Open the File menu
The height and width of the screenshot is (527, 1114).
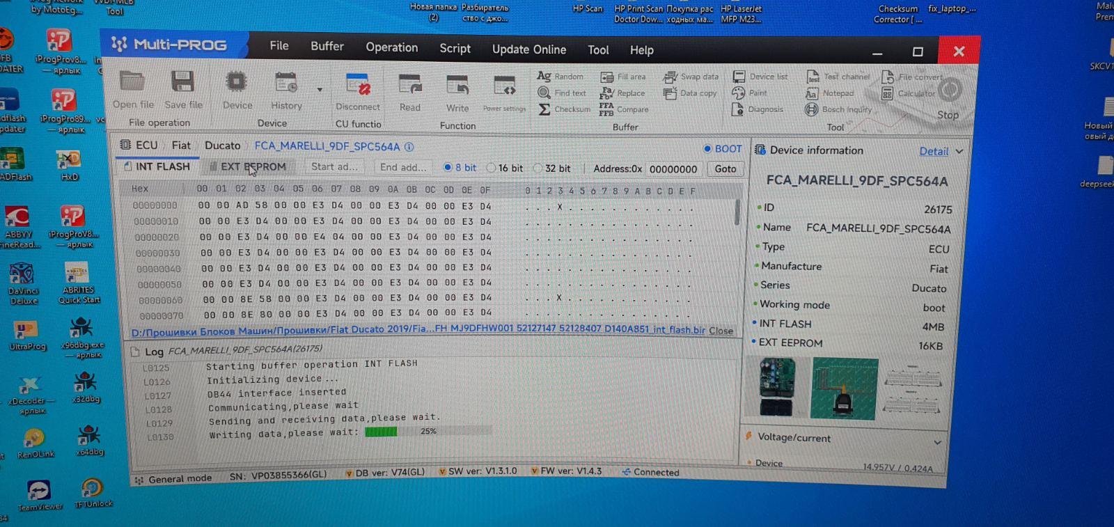coord(279,45)
